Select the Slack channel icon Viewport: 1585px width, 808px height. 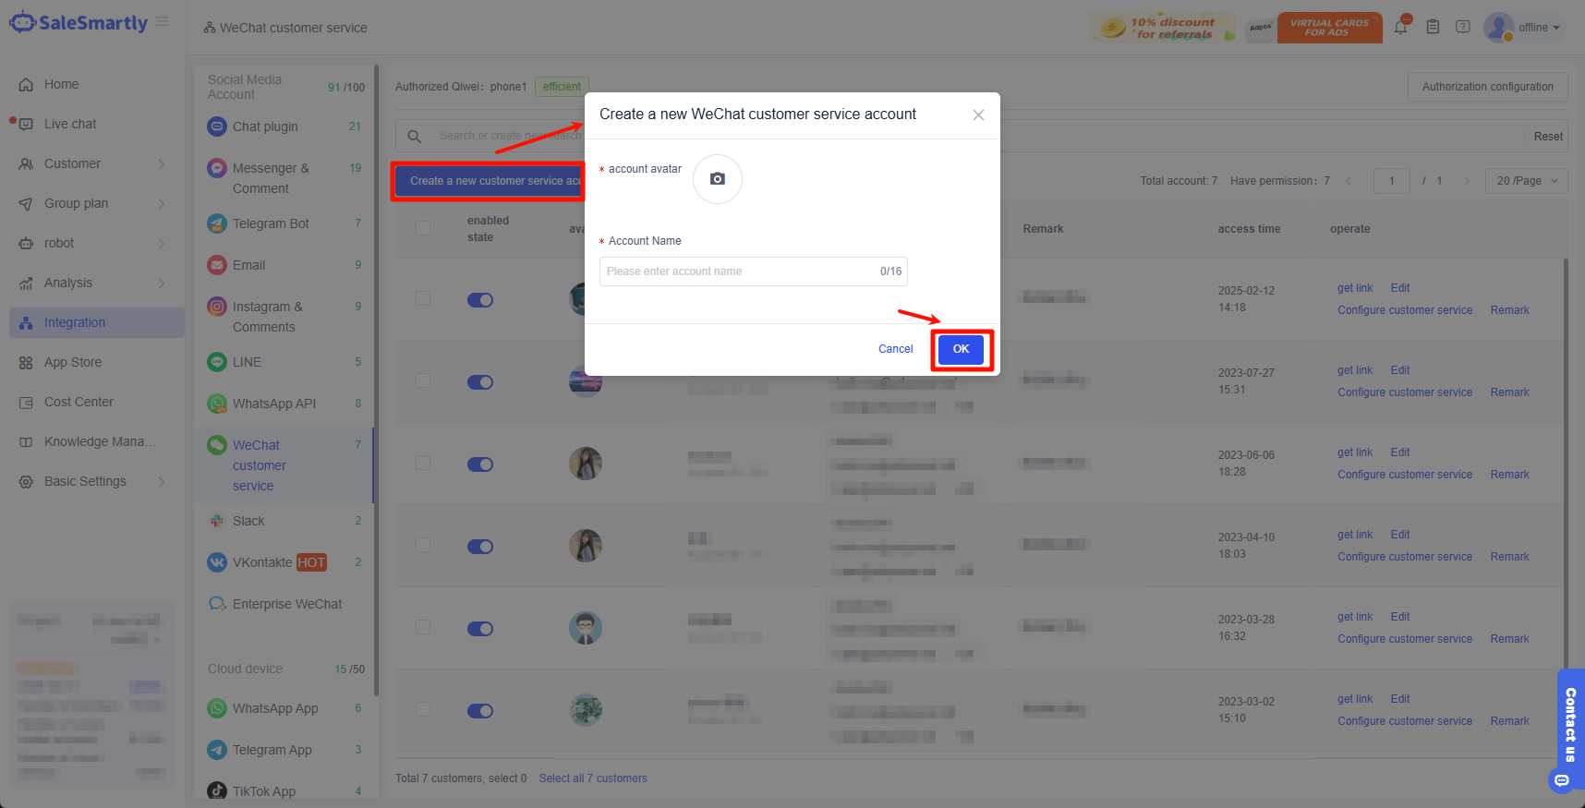click(217, 521)
